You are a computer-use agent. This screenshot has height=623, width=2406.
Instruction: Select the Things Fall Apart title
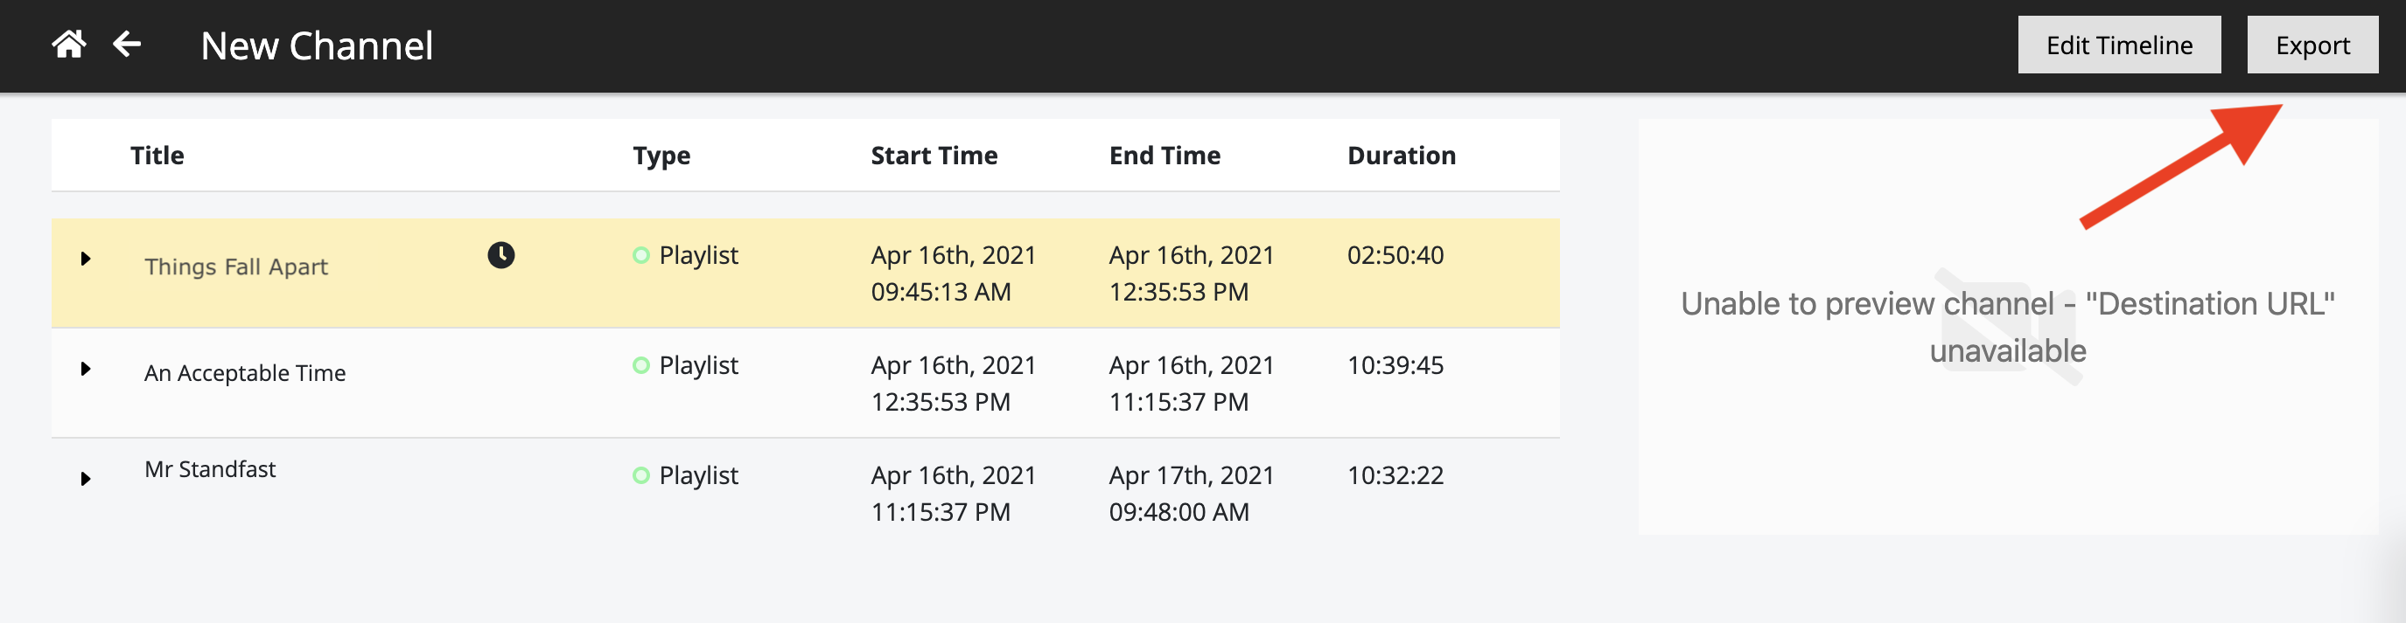235,267
